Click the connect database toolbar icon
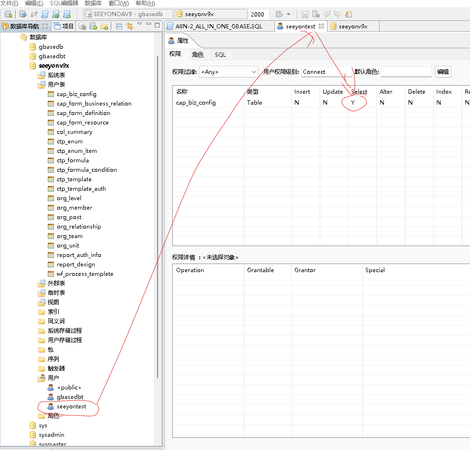The height and width of the screenshot is (450, 470). pyautogui.click(x=23, y=14)
